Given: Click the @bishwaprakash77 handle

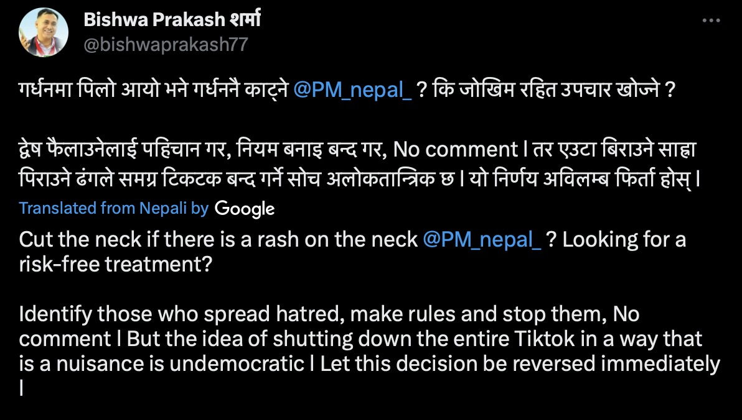Looking at the screenshot, I should [x=166, y=45].
